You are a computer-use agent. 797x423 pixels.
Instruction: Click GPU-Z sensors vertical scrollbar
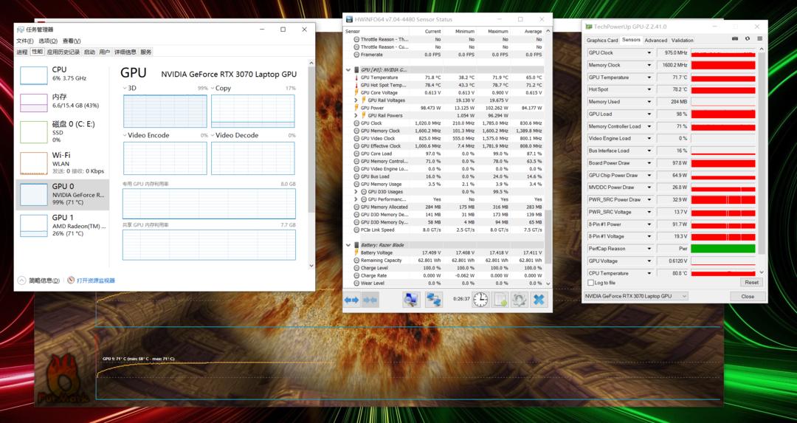762,160
